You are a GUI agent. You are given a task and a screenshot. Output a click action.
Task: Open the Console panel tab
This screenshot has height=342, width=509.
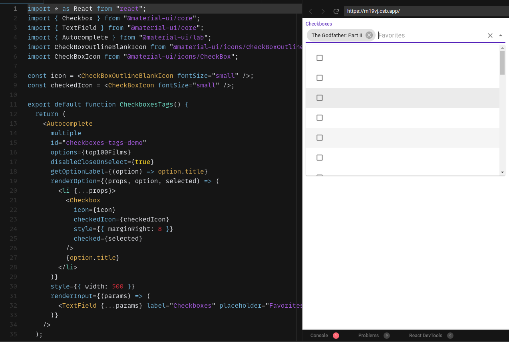(x=319, y=336)
